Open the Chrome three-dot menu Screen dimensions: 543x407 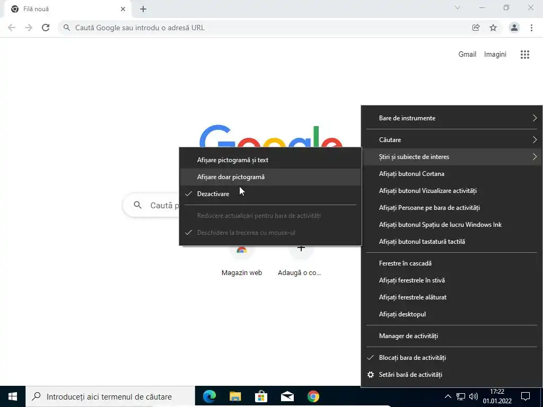(x=531, y=28)
